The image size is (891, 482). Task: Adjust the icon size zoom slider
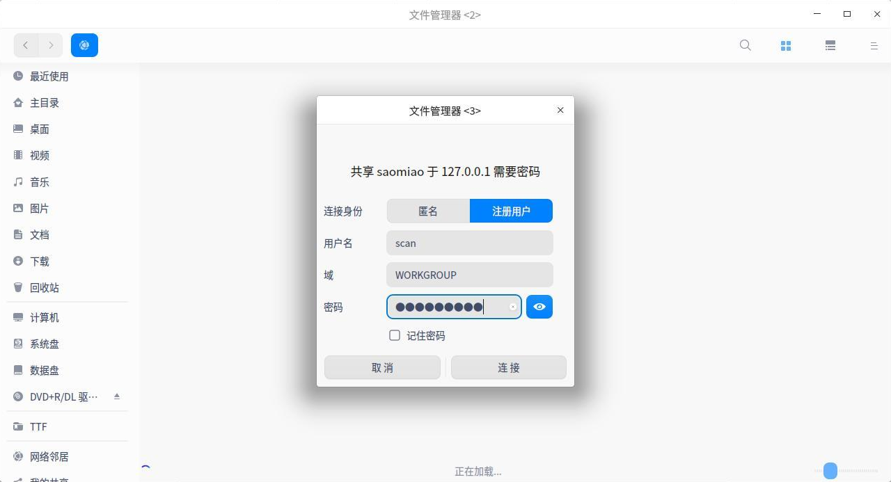(830, 471)
